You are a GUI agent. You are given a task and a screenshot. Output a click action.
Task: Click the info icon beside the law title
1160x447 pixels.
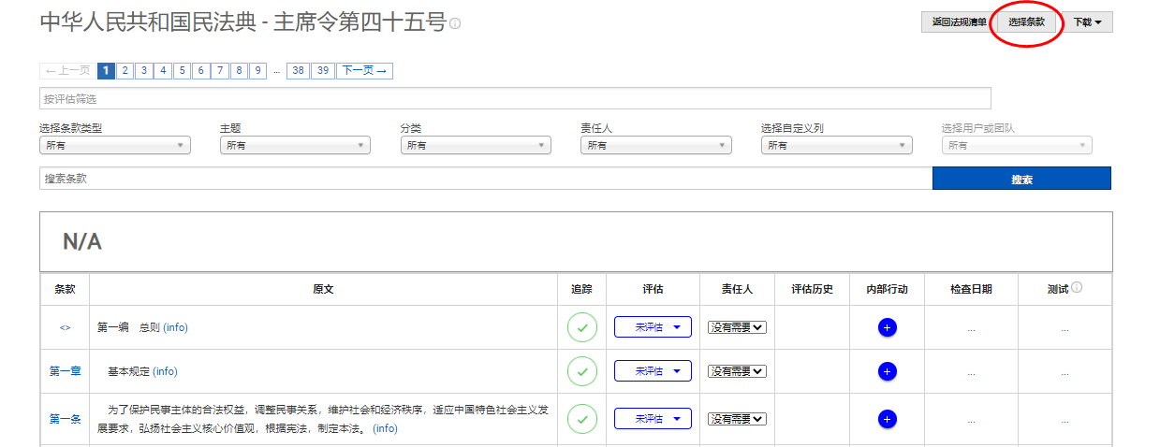tap(455, 24)
